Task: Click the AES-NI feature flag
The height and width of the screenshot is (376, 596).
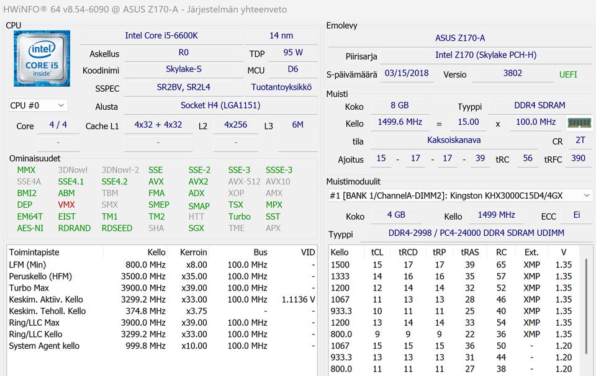Action: pos(30,228)
